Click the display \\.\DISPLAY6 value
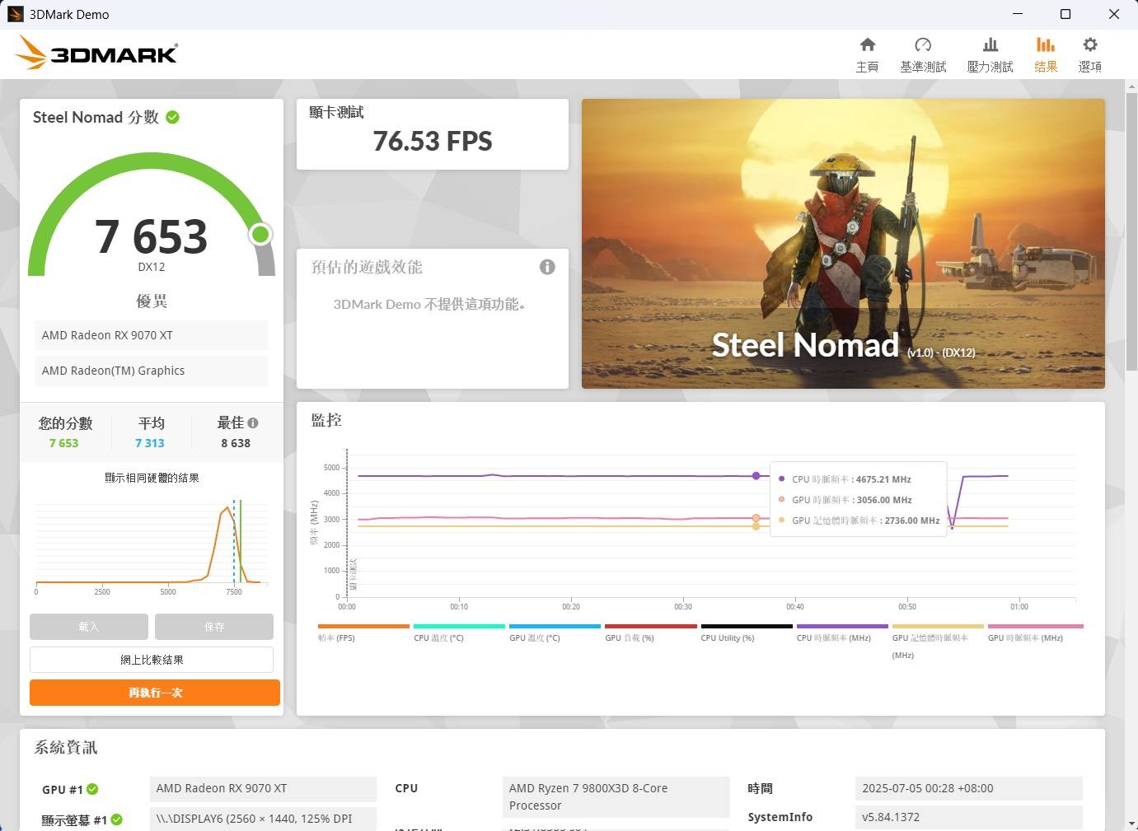 pyautogui.click(x=263, y=819)
